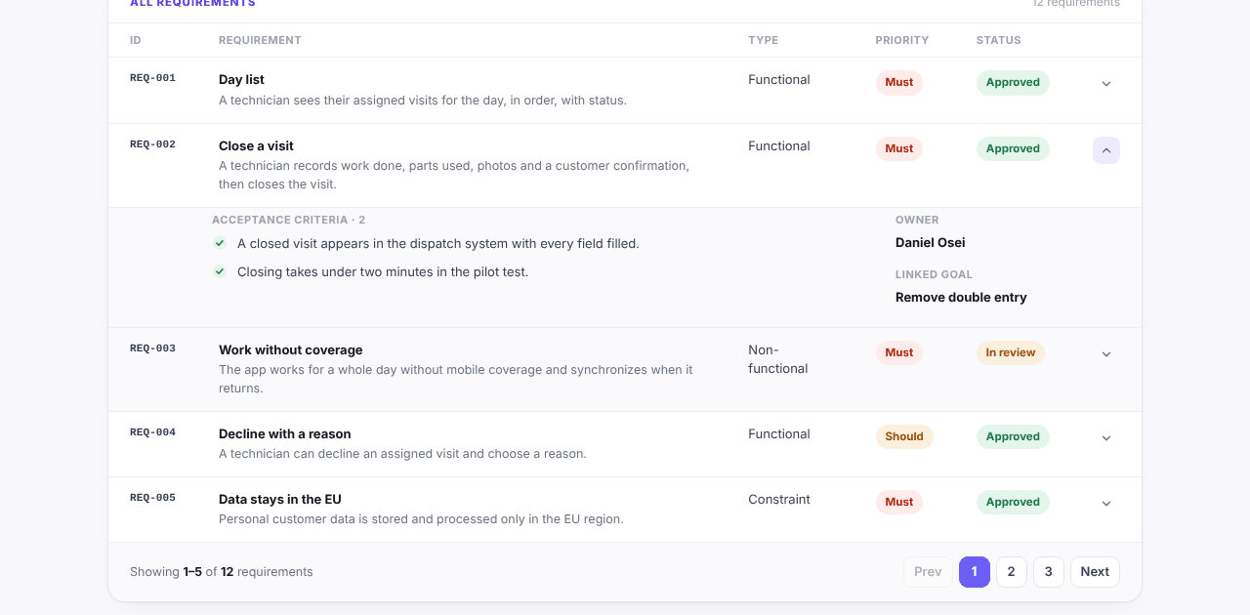Click the Approved status in the REQ-001 row
The height and width of the screenshot is (615, 1250).
[1013, 83]
